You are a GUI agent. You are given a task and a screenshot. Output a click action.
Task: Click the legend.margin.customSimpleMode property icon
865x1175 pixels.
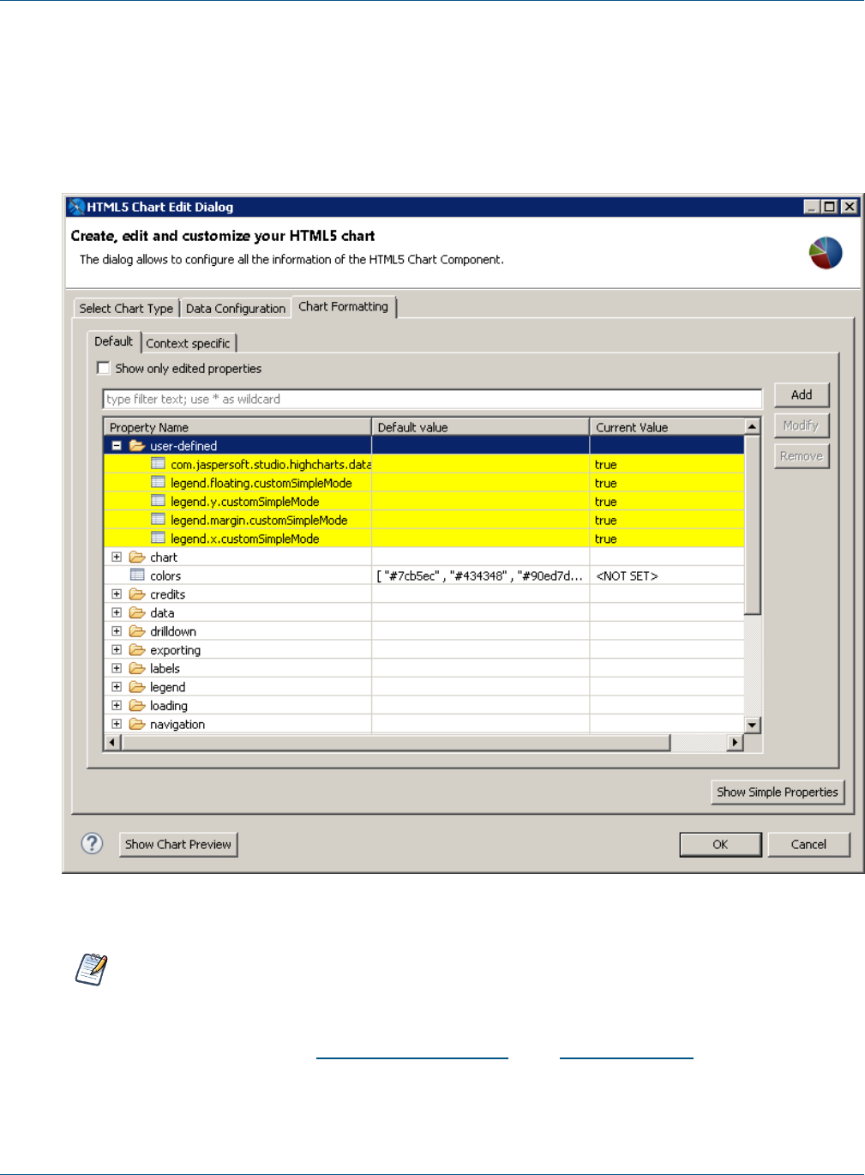[158, 520]
